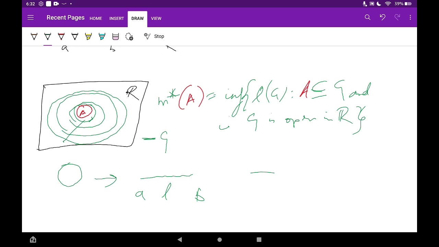The width and height of the screenshot is (439, 247).
Task: Select the DRAW tab
Action: point(138,19)
